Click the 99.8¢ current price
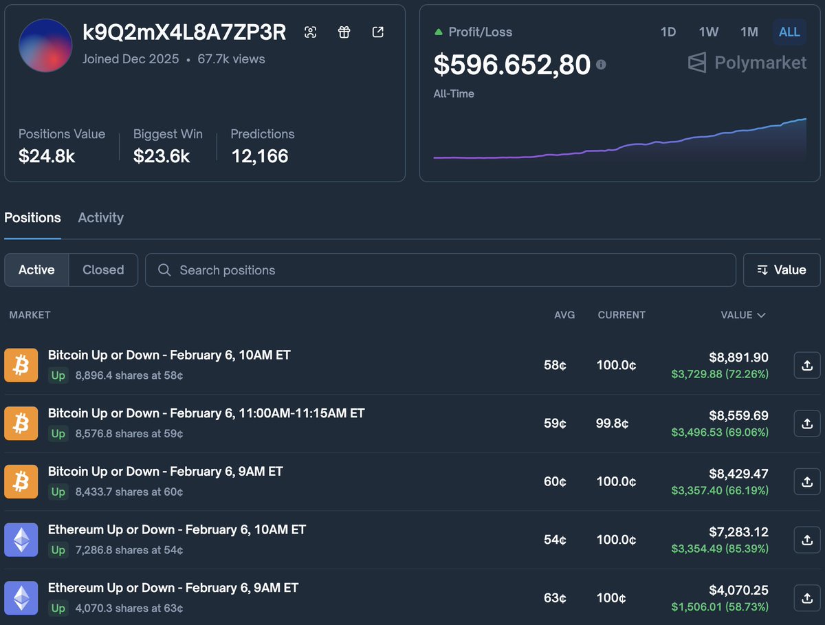This screenshot has width=825, height=625. (x=612, y=424)
